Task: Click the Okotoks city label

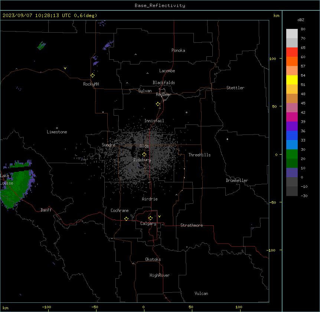Action: [153, 259]
